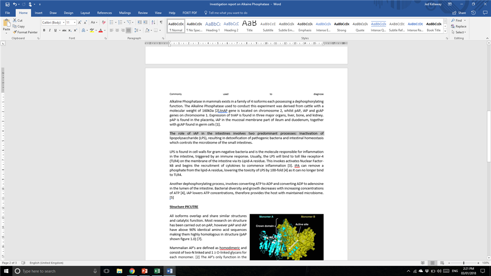Apply subscript formatting
This screenshot has width=491, height=276.
[x=70, y=30]
